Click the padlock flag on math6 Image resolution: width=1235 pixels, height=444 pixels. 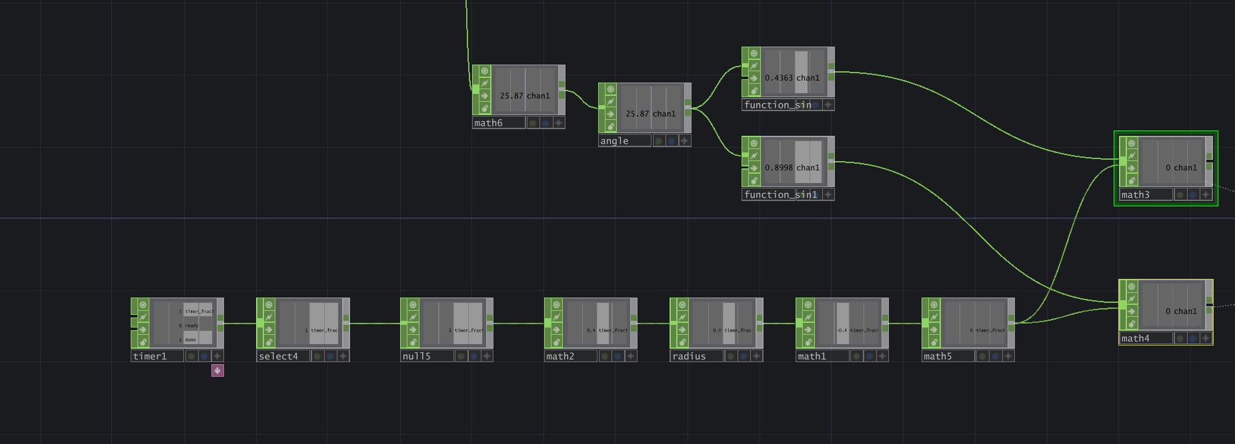click(484, 109)
